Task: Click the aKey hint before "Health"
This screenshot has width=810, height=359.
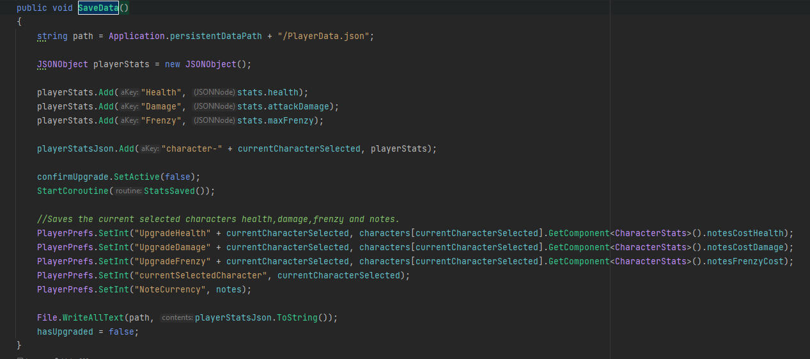Action: pyautogui.click(x=129, y=92)
